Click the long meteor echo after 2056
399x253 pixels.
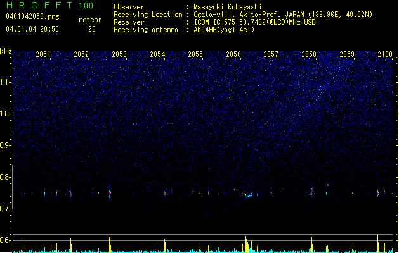click(x=248, y=195)
